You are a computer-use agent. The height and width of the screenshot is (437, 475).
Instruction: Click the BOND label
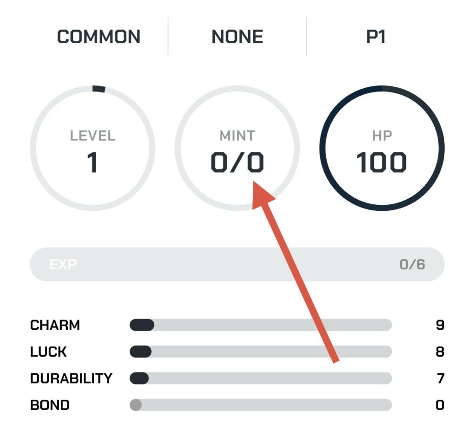coord(50,405)
